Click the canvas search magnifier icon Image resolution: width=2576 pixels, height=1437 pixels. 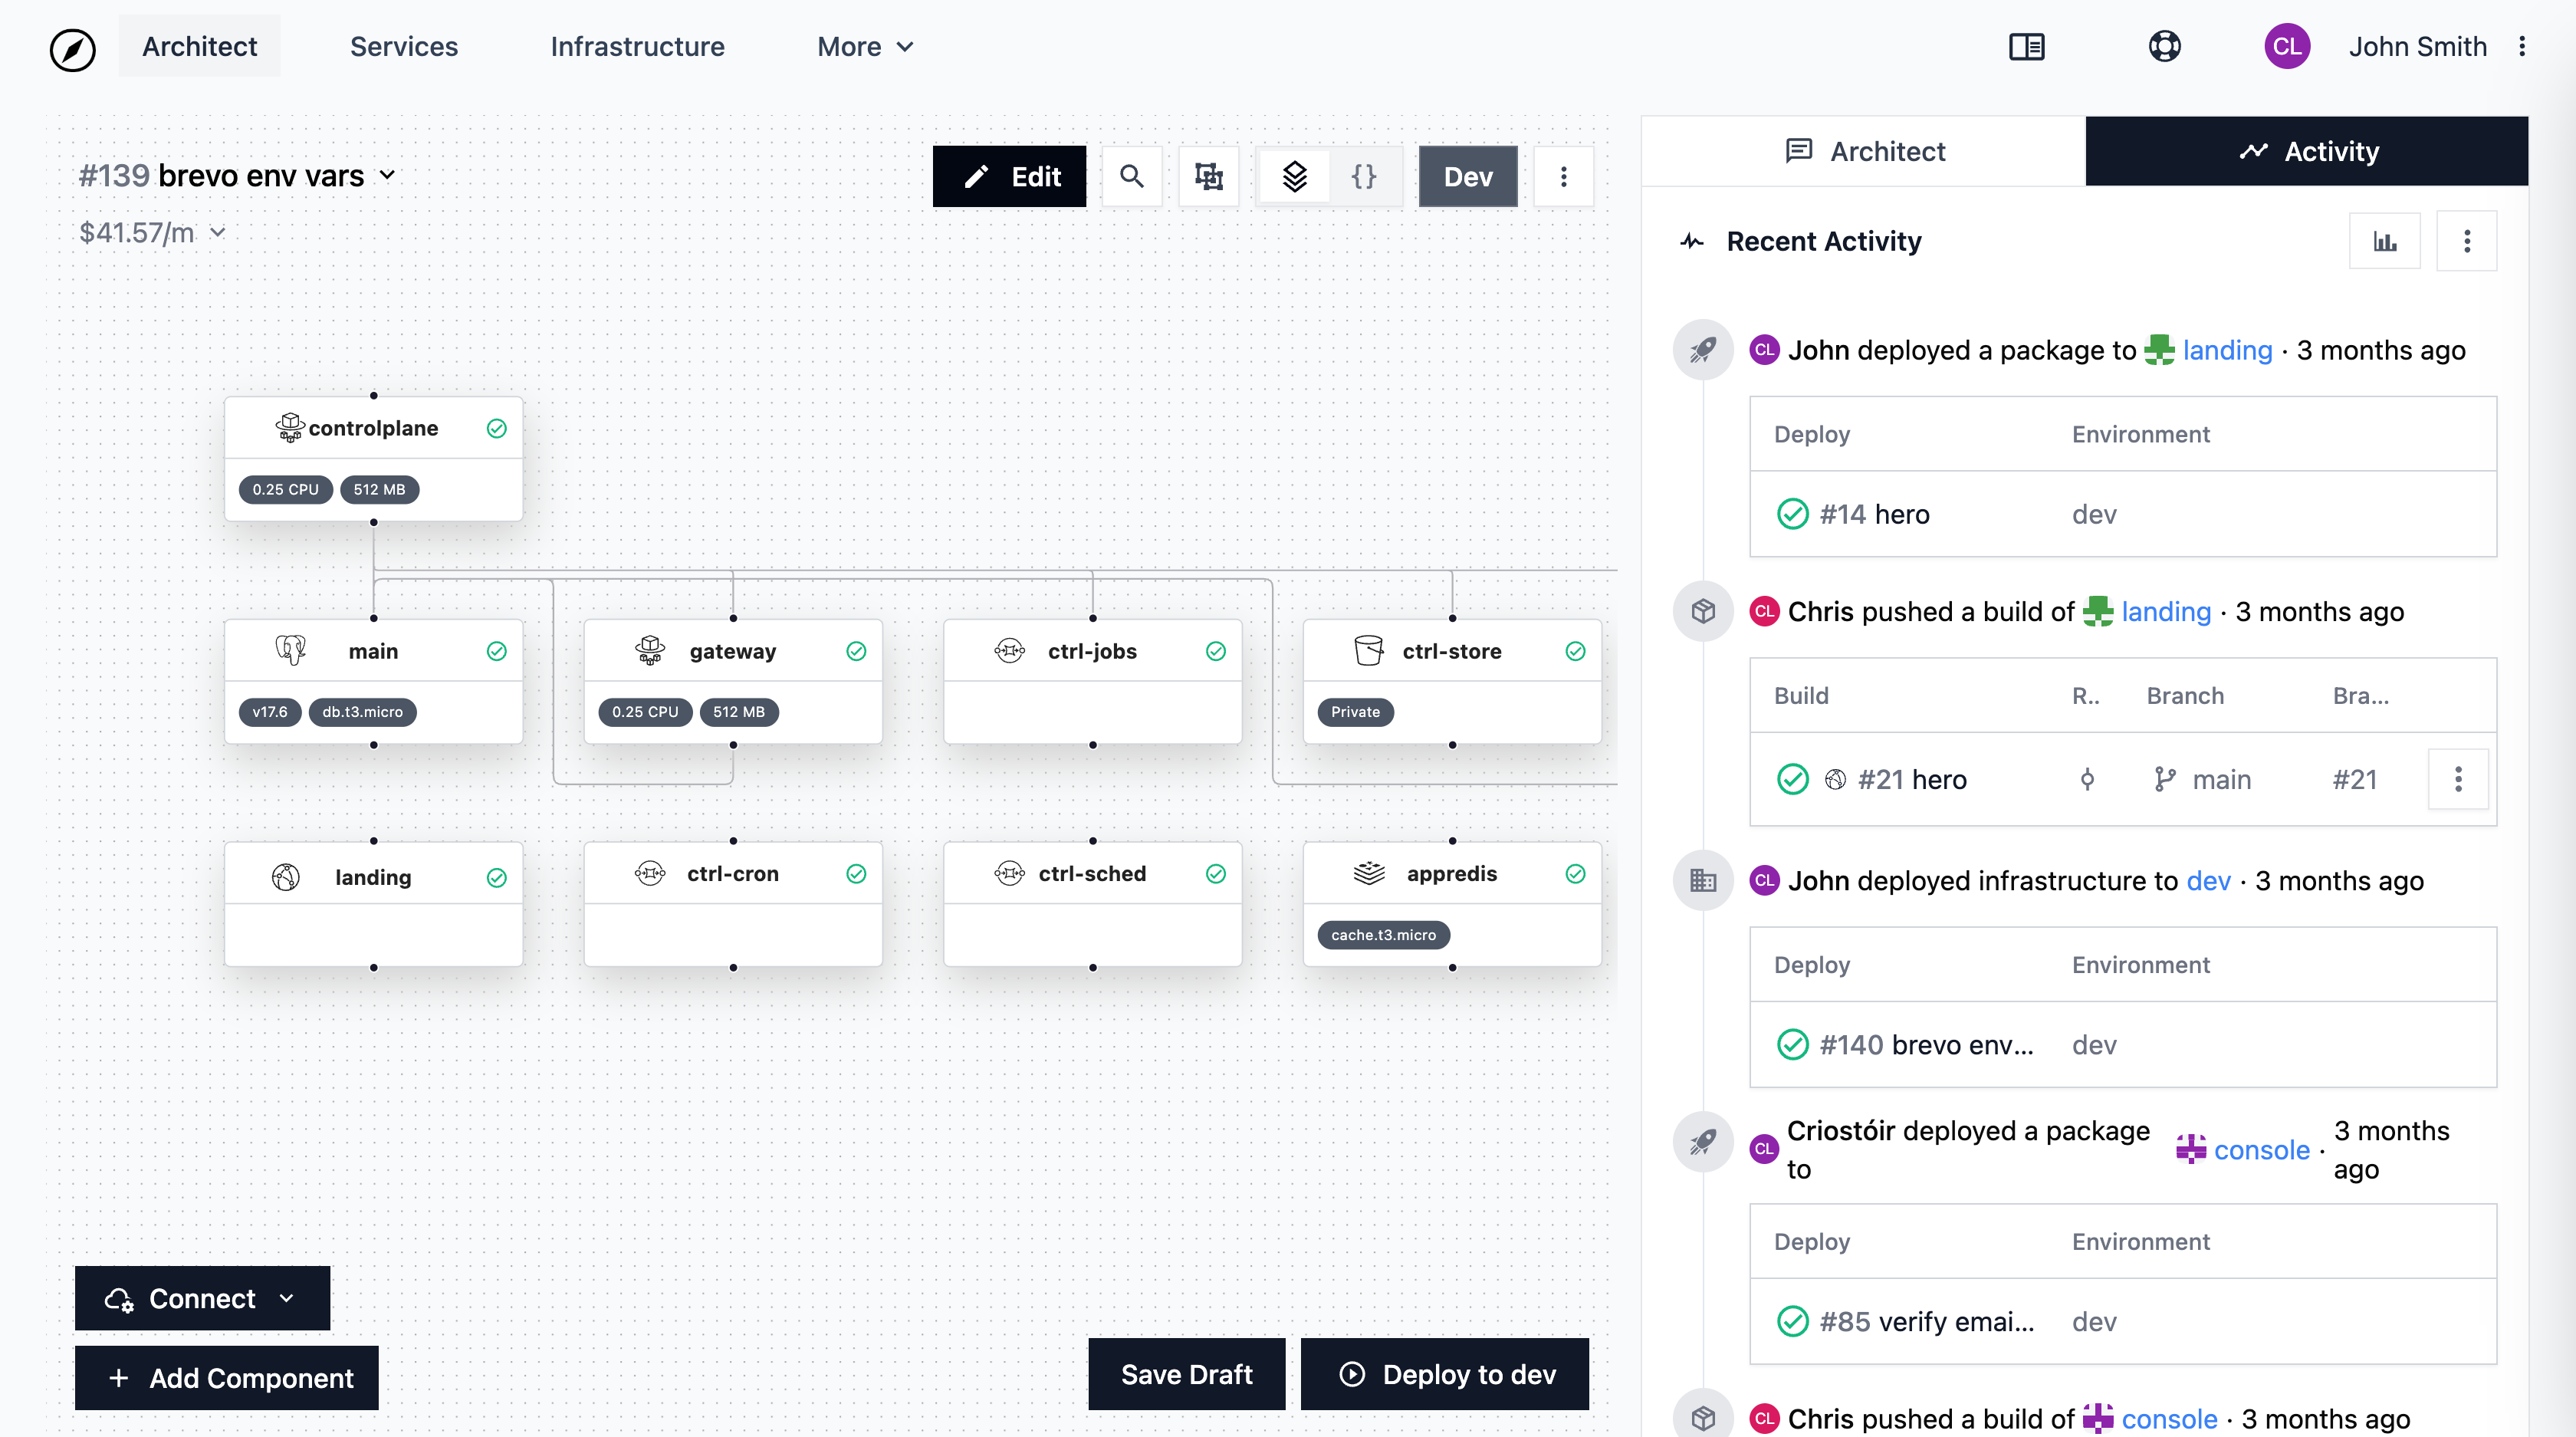pos(1131,177)
